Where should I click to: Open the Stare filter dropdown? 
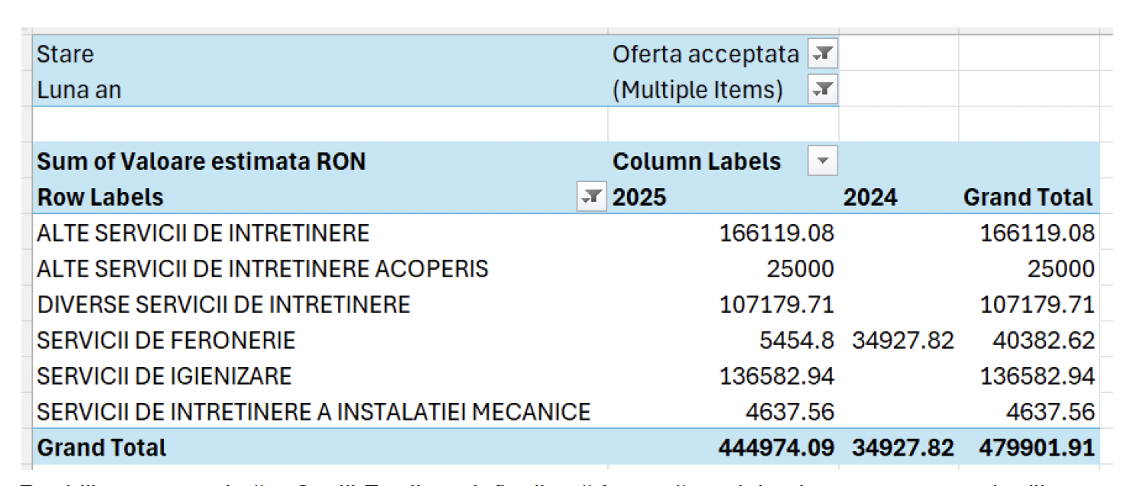823,54
